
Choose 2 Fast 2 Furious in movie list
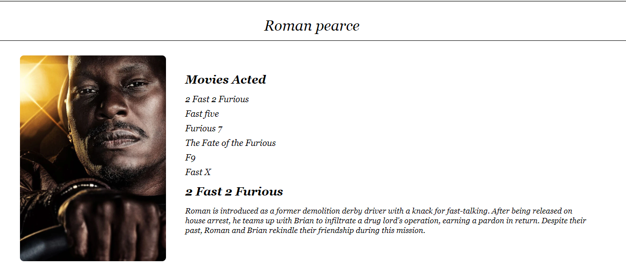pyautogui.click(x=217, y=99)
